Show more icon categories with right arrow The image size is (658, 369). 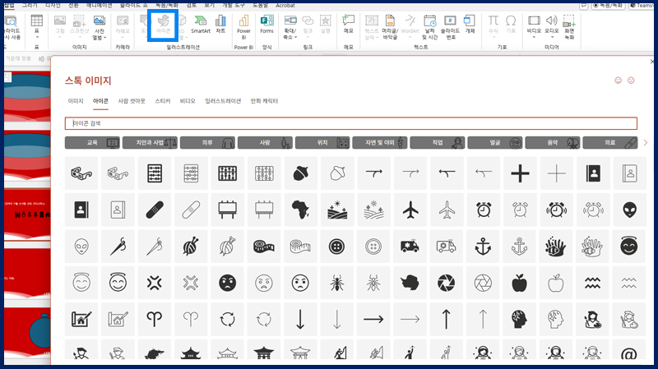(x=646, y=143)
